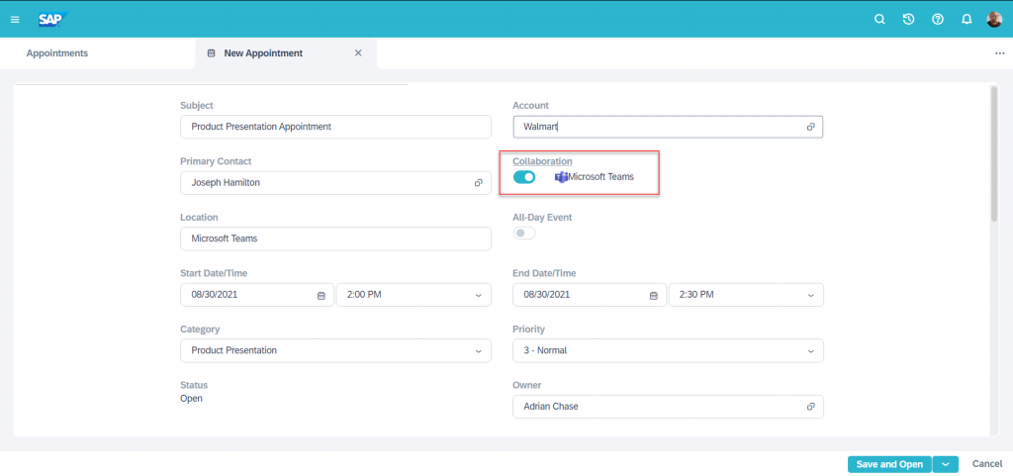Open Start Date calendar picker icon

322,295
